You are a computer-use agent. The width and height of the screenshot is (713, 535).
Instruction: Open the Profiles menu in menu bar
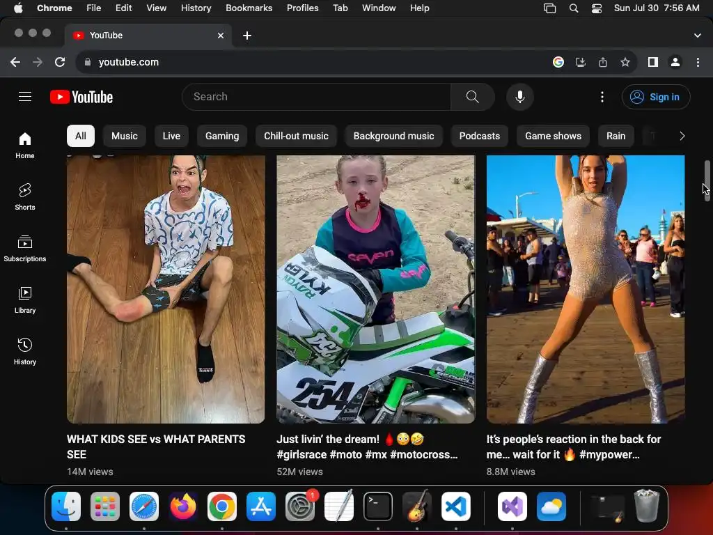click(x=302, y=8)
